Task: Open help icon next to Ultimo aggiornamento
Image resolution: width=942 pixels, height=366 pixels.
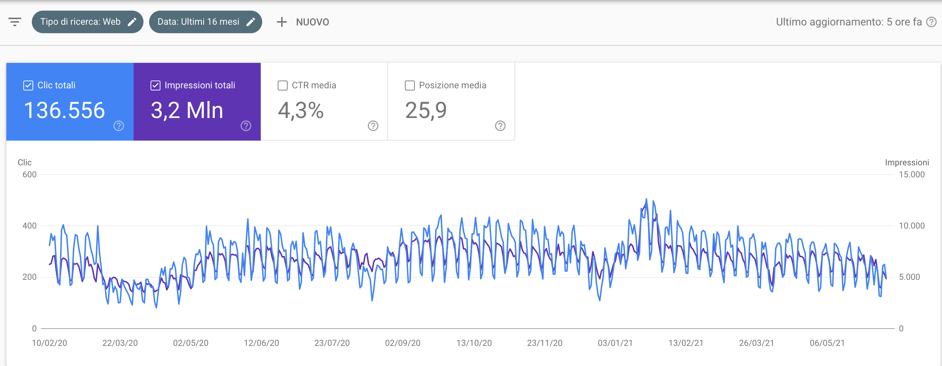Action: click(931, 22)
